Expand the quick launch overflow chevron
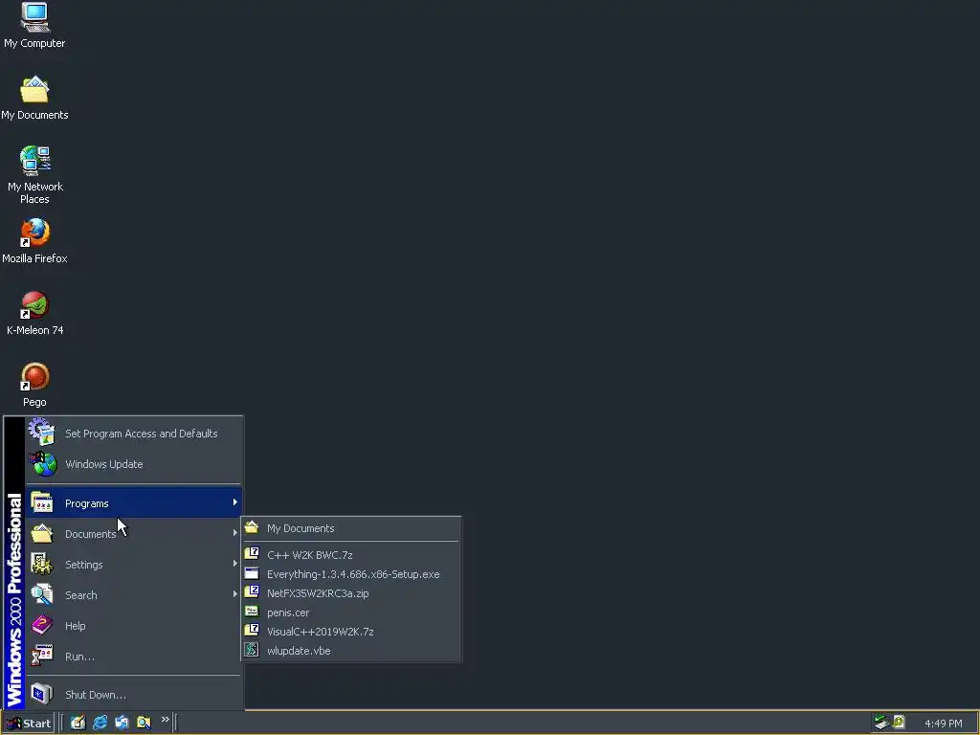 (165, 720)
